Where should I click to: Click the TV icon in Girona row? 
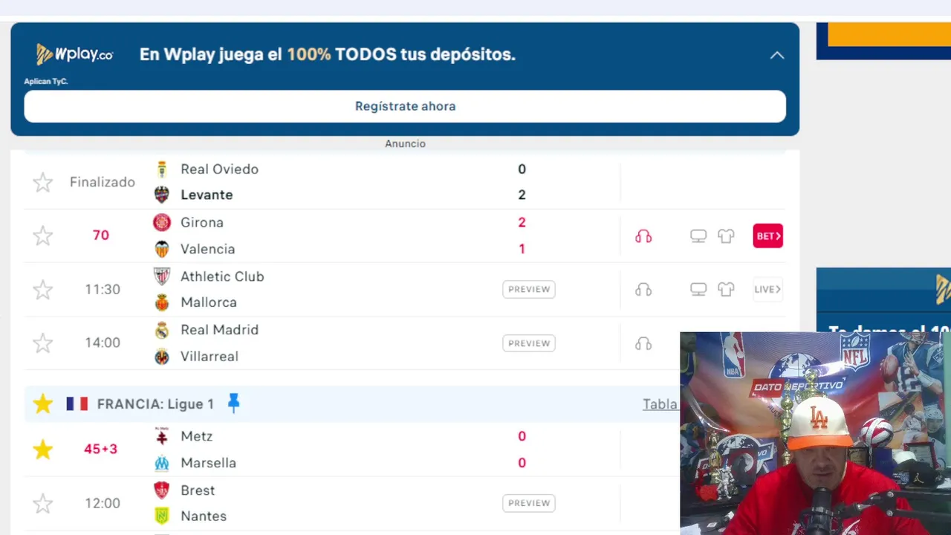pos(698,236)
